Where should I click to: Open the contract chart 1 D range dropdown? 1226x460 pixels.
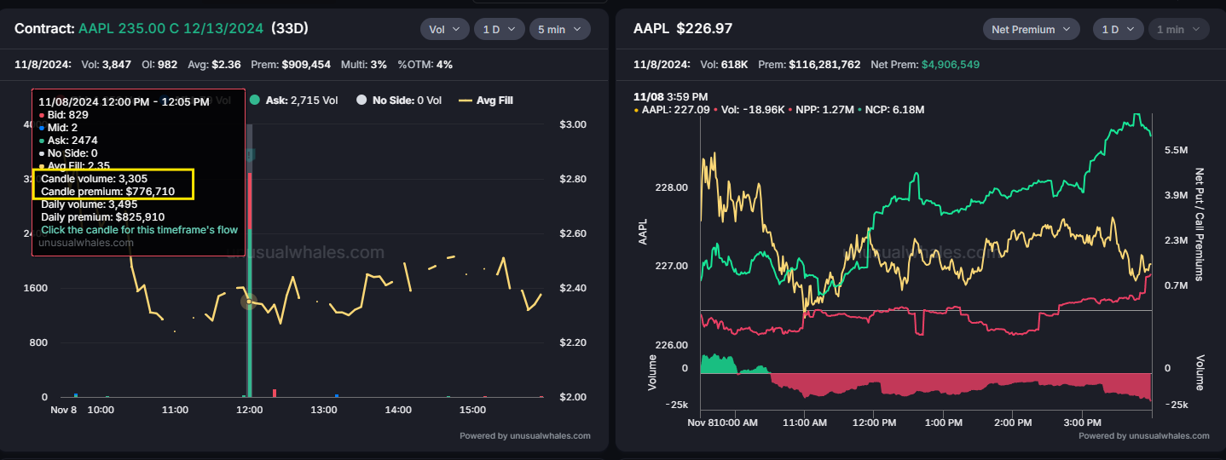tap(499, 29)
